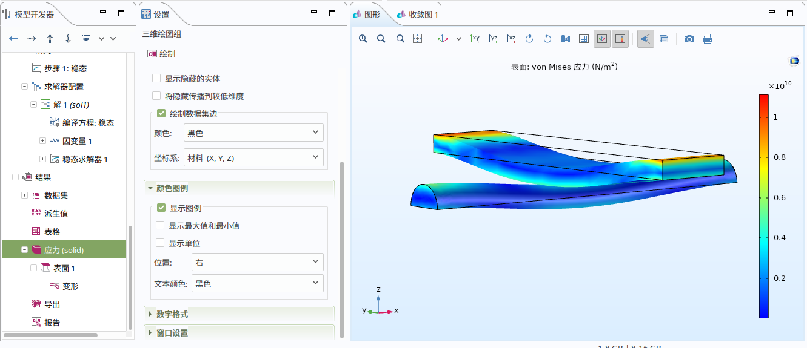Select the 设置 panel tab
Screen dimensions: 807x348
click(156, 15)
